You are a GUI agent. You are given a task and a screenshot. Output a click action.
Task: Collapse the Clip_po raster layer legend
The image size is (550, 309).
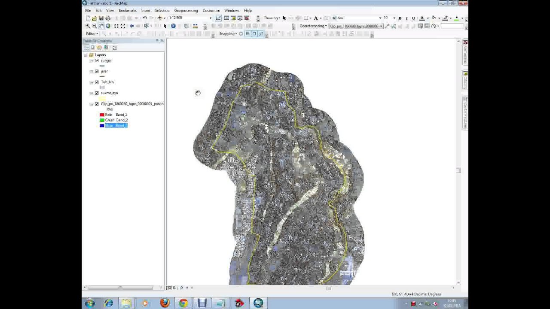click(91, 104)
